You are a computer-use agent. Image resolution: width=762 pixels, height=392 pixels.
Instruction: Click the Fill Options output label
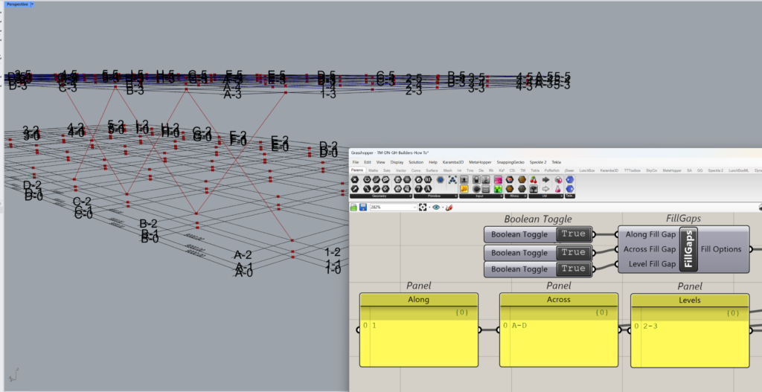coord(721,249)
